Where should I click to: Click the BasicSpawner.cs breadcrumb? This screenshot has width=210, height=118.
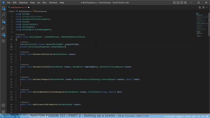coord(25,11)
